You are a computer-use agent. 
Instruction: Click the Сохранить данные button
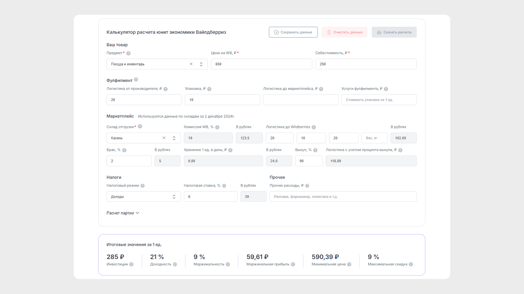(293, 32)
